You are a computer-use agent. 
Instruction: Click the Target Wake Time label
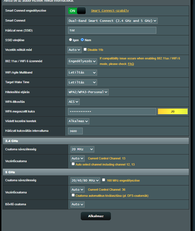[x=17, y=82]
